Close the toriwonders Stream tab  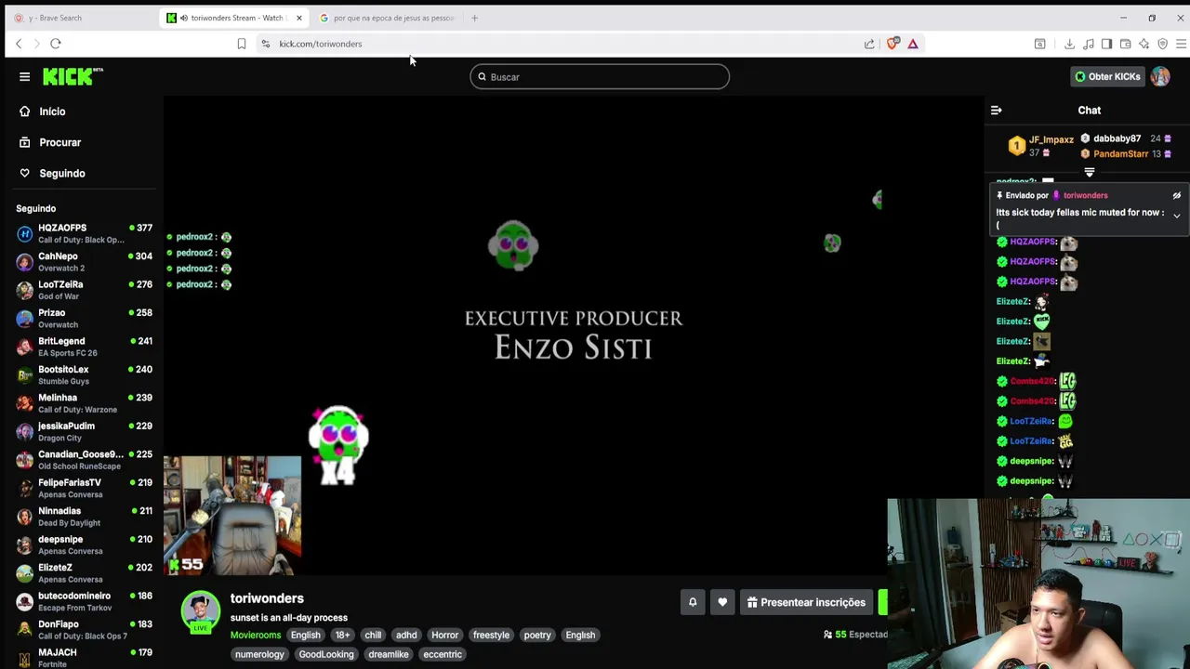299,18
